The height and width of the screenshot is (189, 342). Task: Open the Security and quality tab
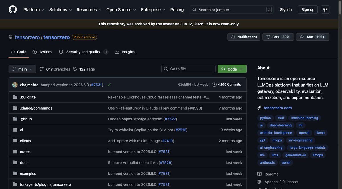[84, 52]
